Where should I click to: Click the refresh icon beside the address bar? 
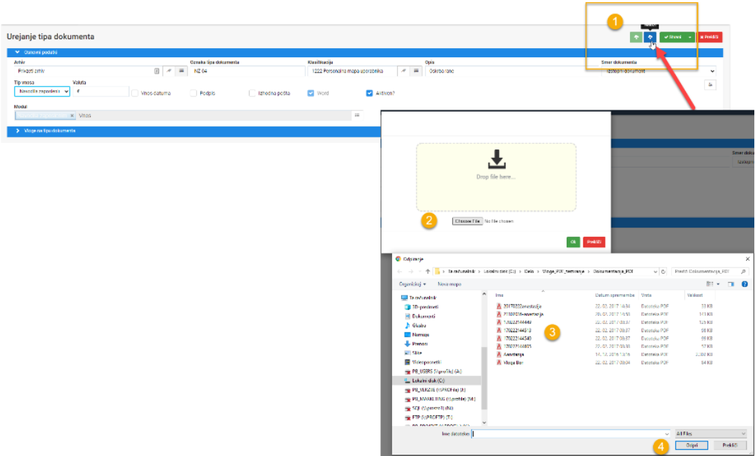click(663, 272)
